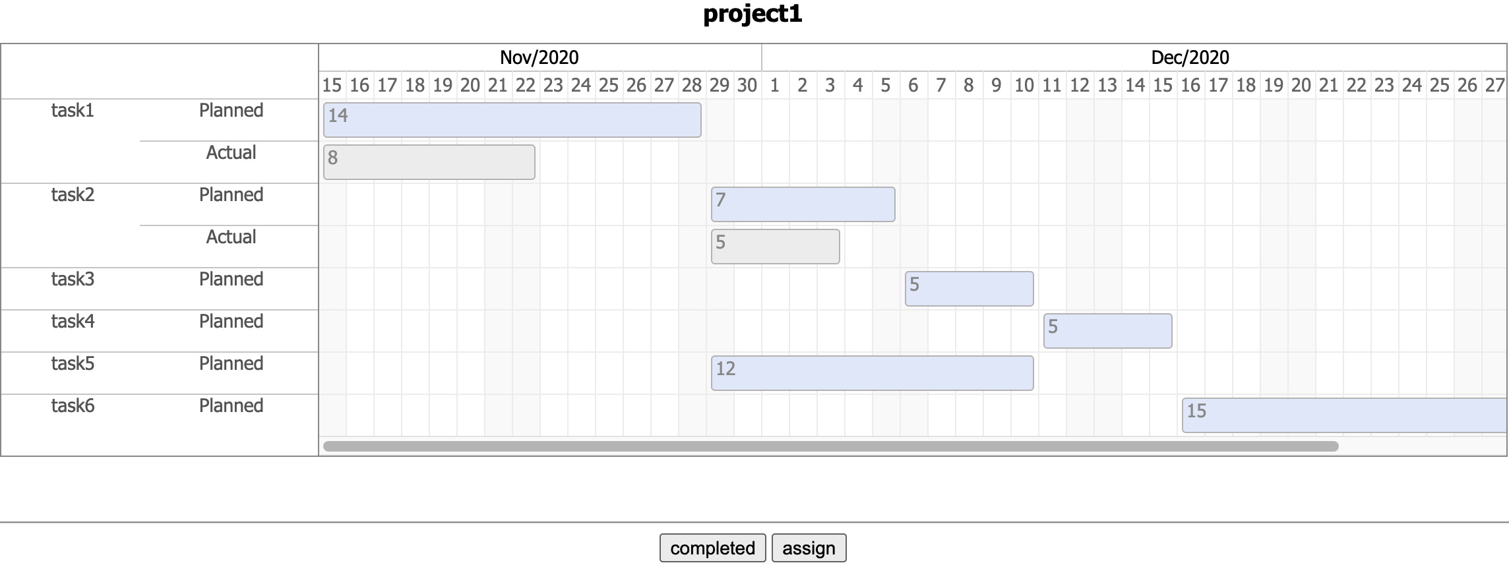Image resolution: width=1509 pixels, height=565 pixels.
Task: Click the task4 Planned label
Action: (231, 322)
